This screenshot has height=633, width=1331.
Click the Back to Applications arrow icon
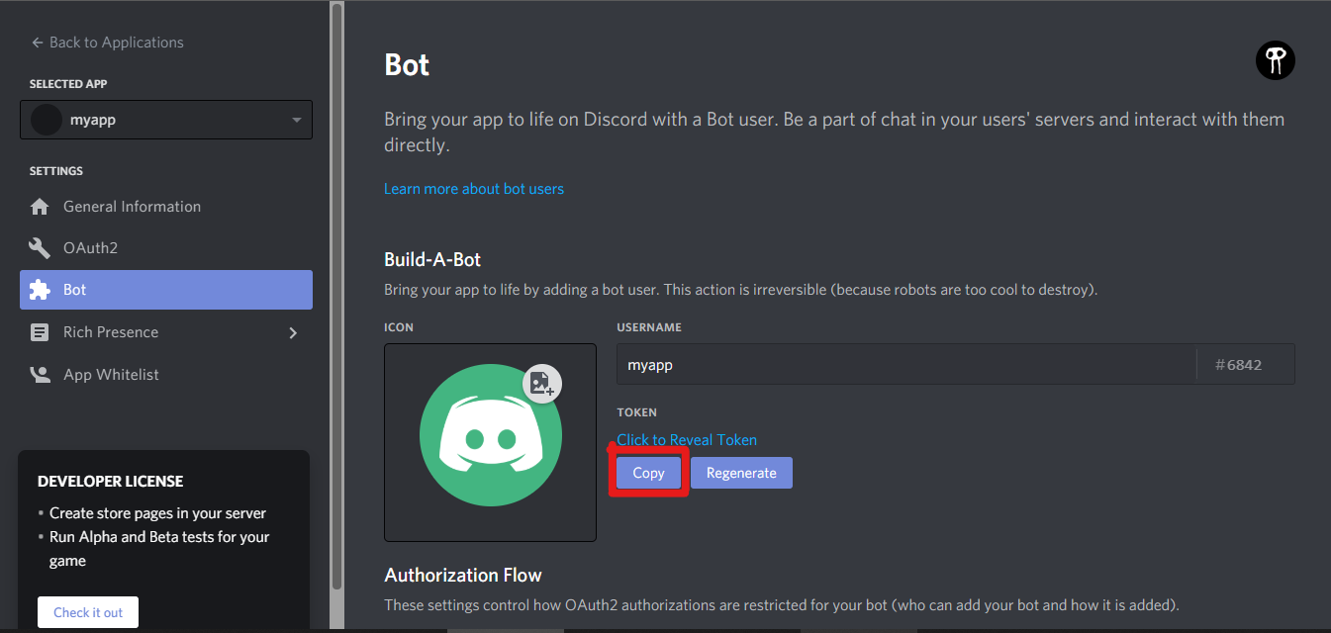tap(38, 43)
